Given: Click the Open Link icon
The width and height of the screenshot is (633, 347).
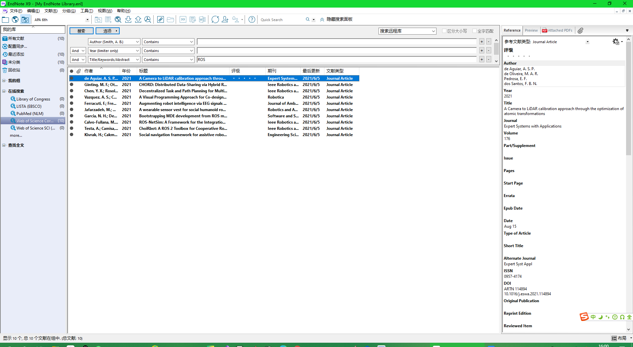Looking at the screenshot, I should 161,20.
